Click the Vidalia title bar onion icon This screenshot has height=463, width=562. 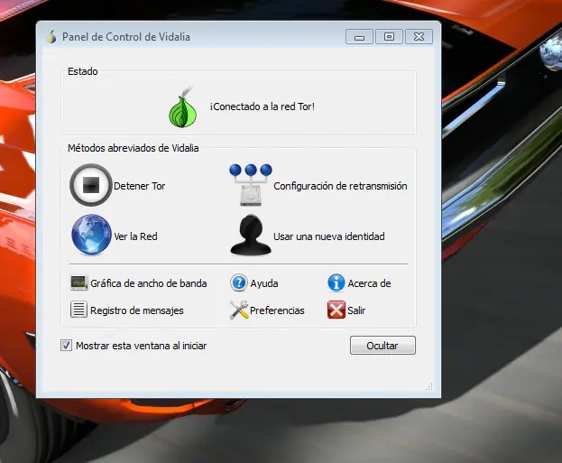(x=51, y=37)
